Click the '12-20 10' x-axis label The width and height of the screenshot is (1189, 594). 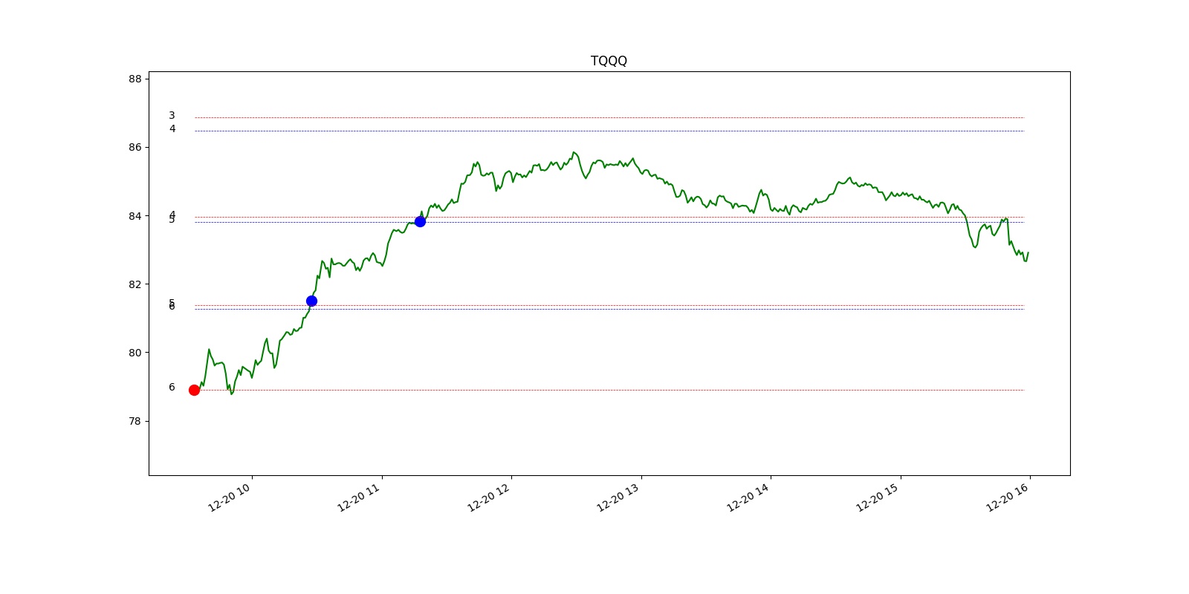[x=230, y=497]
